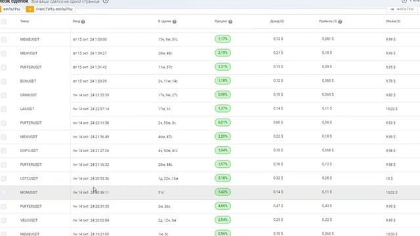Viewport: 420px width, 236px height.
Task: Sort by Прибыль ($) column header
Action: 328,21
